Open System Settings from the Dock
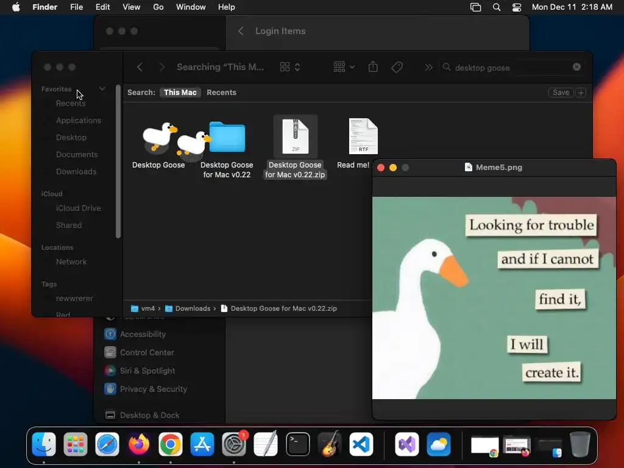The image size is (624, 468). [234, 444]
